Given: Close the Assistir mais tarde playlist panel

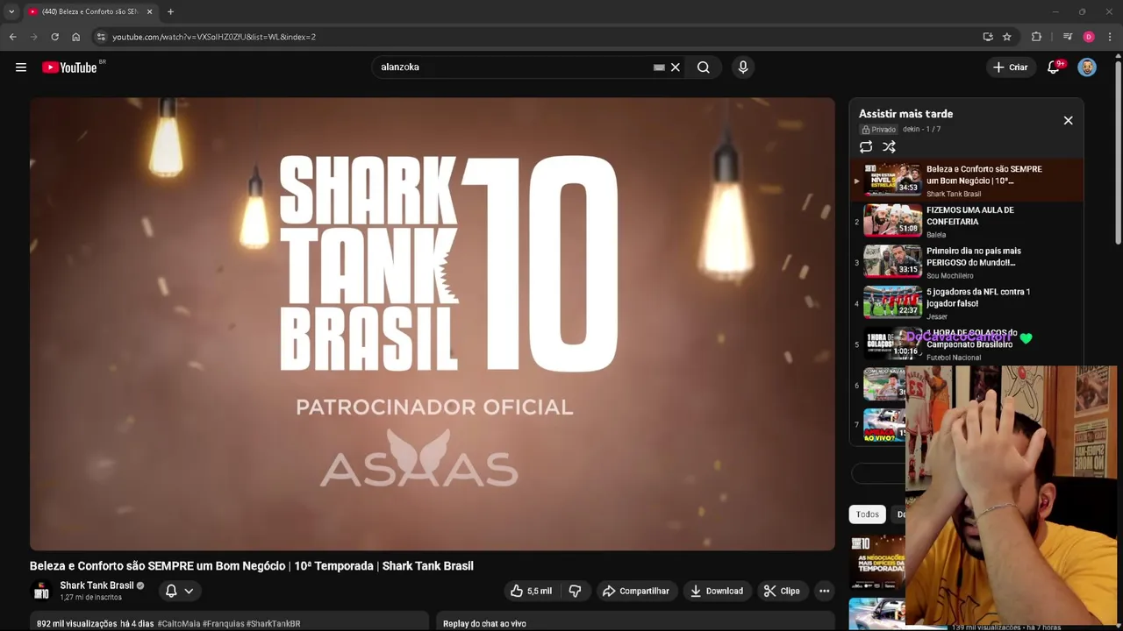Looking at the screenshot, I should pos(1068,120).
